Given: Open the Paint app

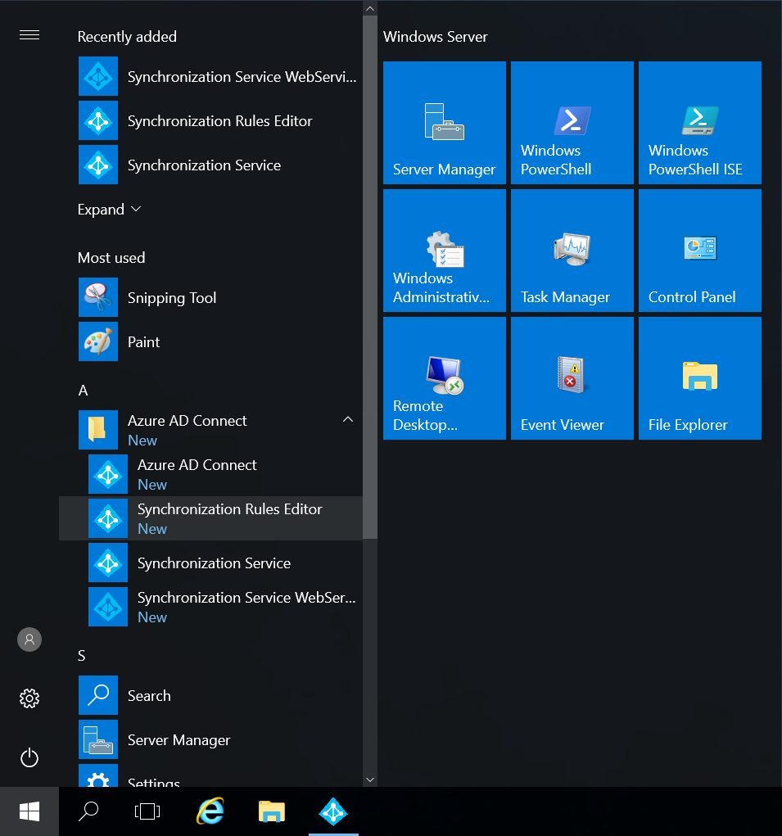Looking at the screenshot, I should [x=210, y=341].
